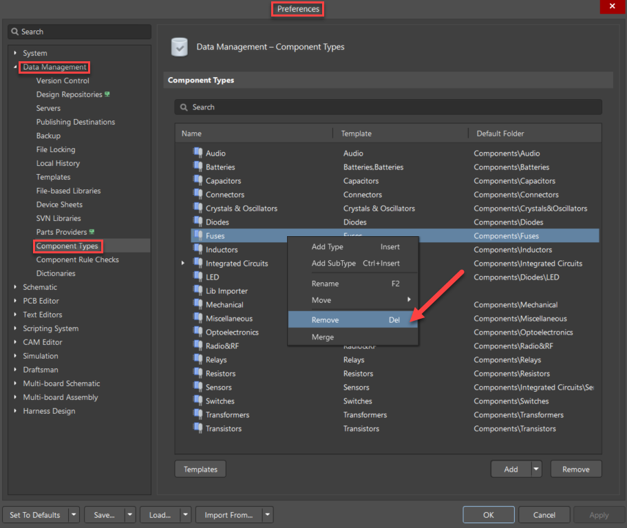
Task: Click the Miscellaneous component type icon
Action: coord(198,318)
